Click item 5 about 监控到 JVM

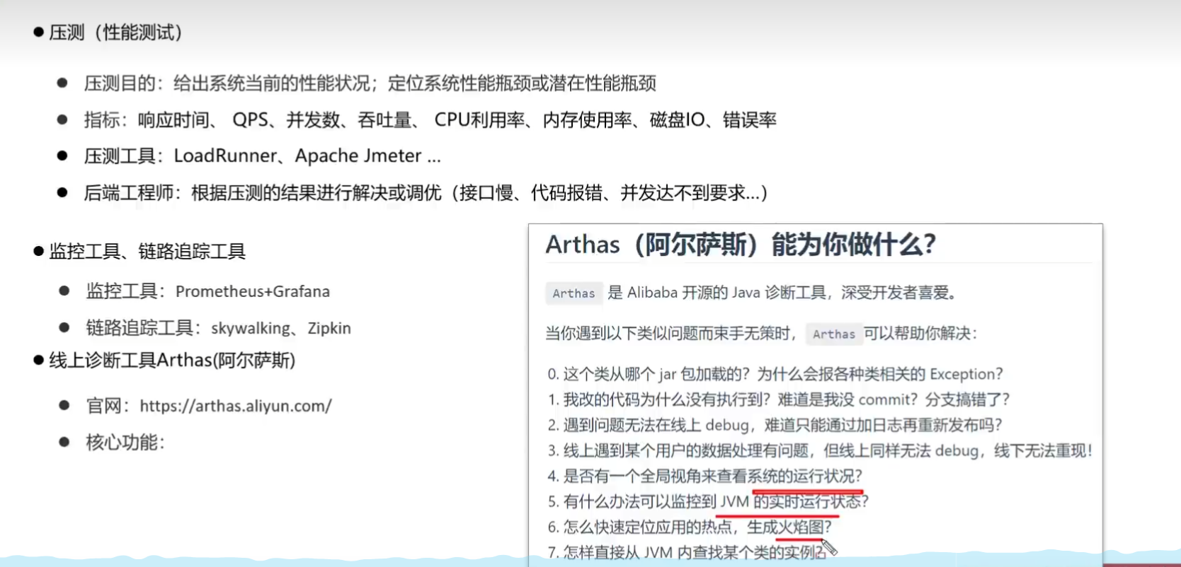click(x=707, y=501)
